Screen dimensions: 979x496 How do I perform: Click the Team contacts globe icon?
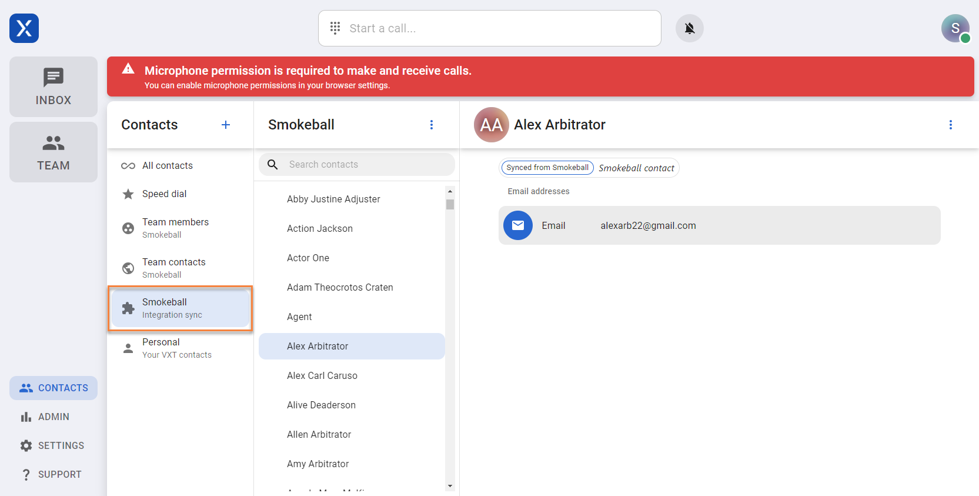(x=128, y=268)
